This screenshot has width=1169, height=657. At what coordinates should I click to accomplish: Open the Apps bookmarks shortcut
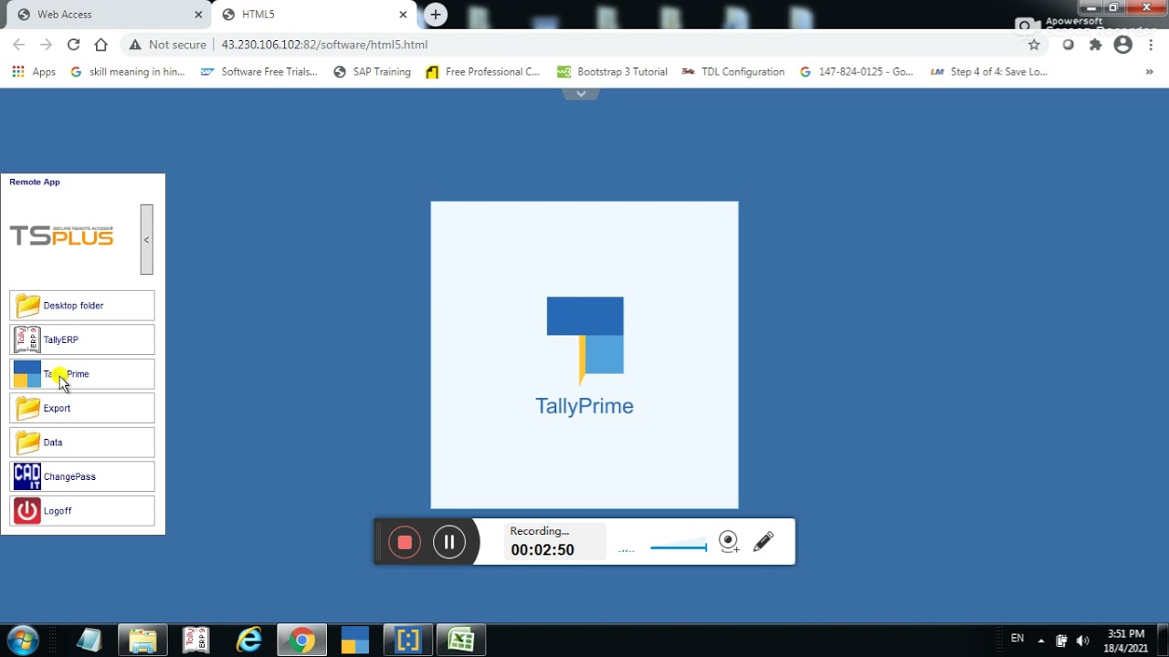tap(34, 72)
